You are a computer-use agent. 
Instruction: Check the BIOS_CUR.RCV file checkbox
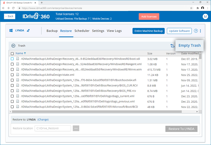pos(12,85)
